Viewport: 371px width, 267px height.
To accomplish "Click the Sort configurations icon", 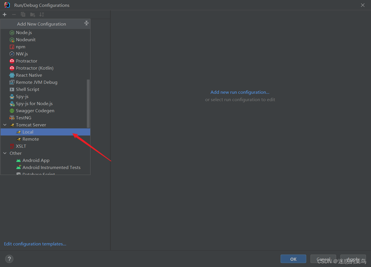I will coord(42,14).
